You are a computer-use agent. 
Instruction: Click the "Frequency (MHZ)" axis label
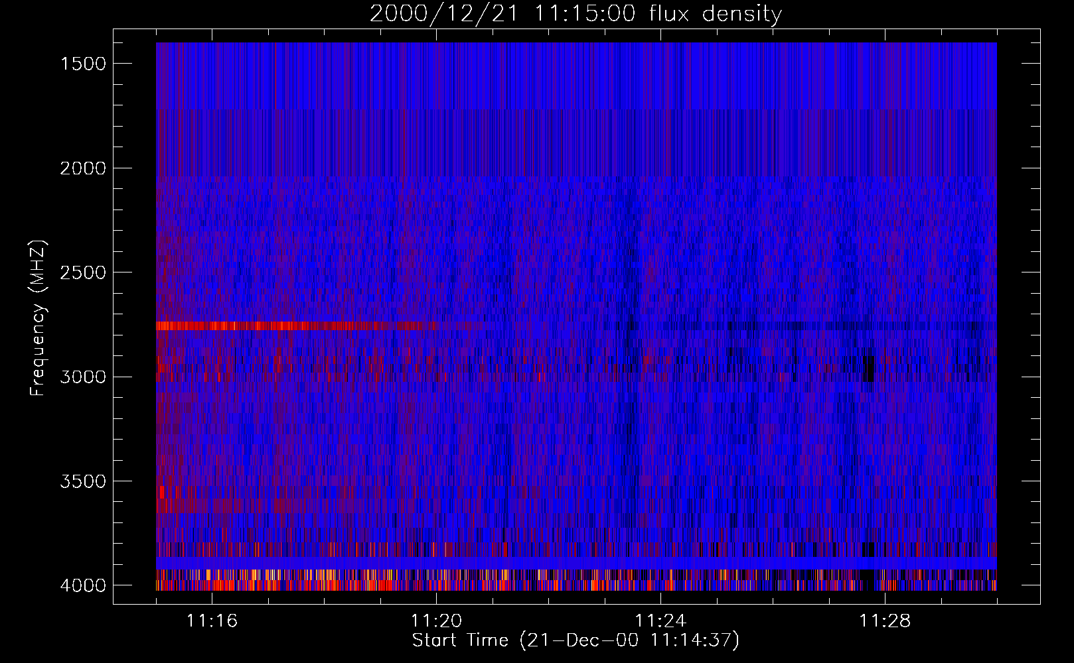pos(38,319)
